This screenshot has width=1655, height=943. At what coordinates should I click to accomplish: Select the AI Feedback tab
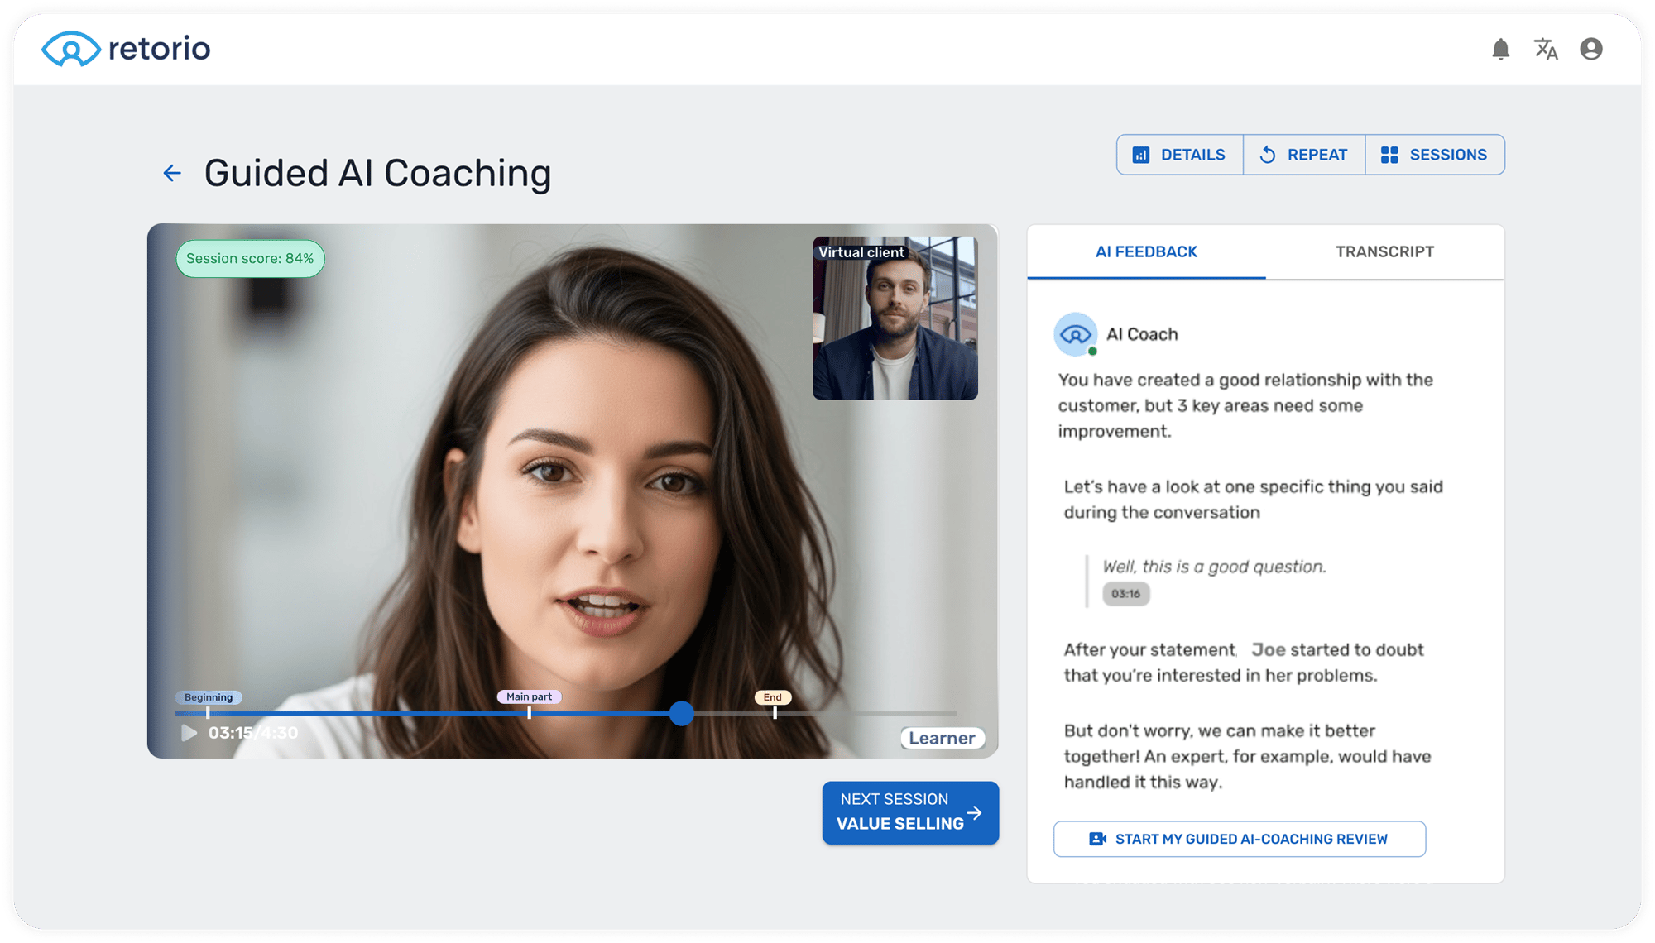(x=1146, y=251)
